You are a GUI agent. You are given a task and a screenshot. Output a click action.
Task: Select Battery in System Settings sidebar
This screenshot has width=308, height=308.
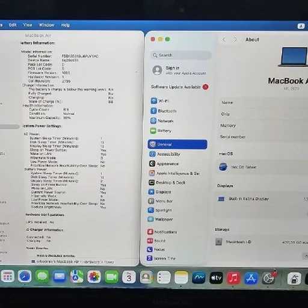(161, 131)
